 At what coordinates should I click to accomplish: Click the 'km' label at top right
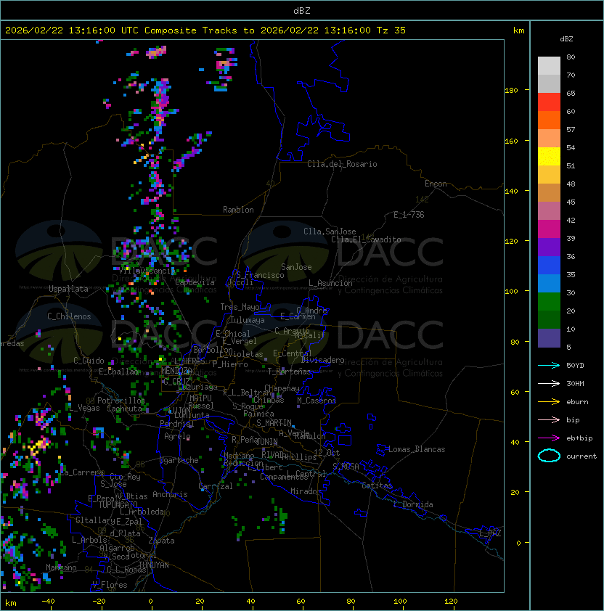[x=518, y=30]
